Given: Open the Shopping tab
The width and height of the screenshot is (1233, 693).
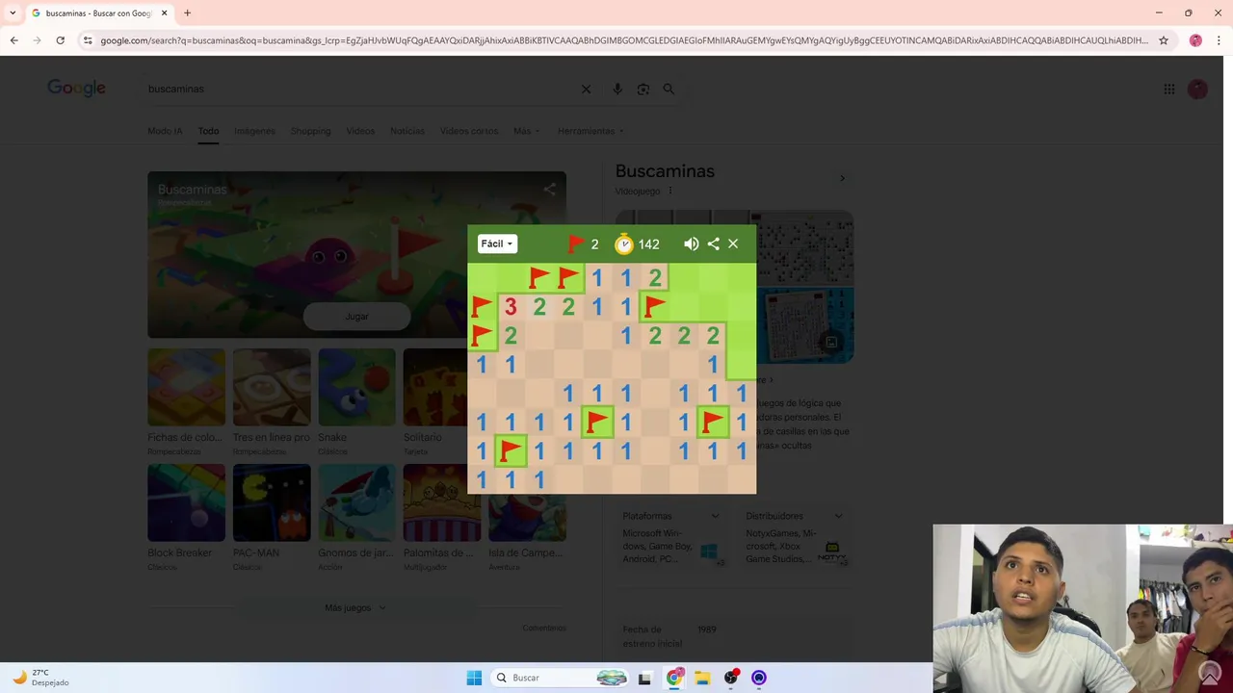Looking at the screenshot, I should point(310,131).
